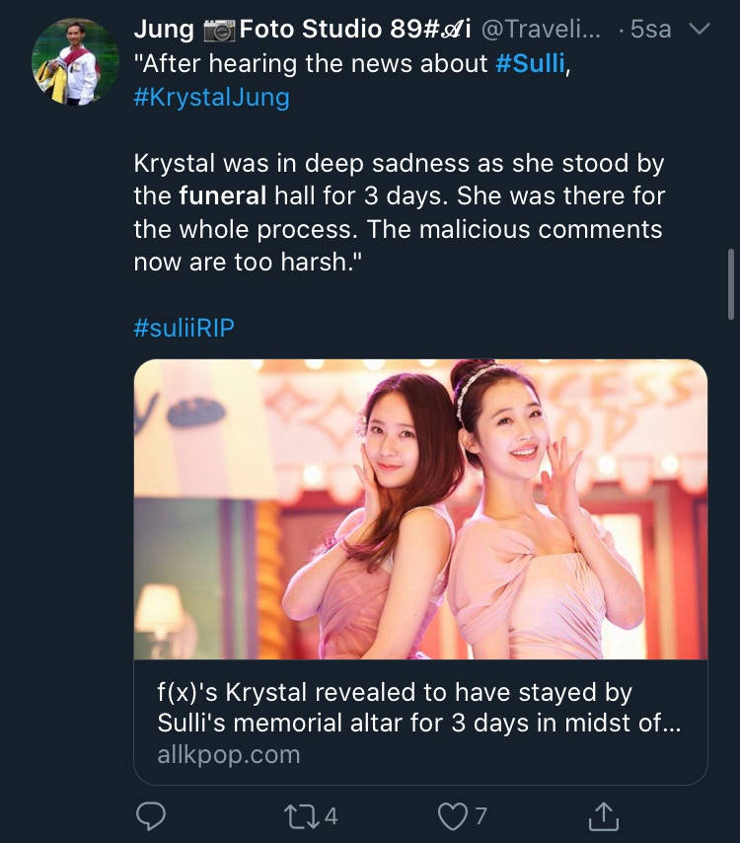
Task: Open the share icon below the tweet
Action: pyautogui.click(x=602, y=815)
